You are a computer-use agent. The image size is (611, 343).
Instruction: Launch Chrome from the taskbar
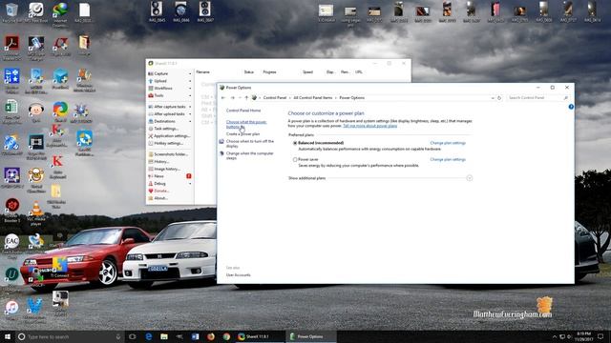pos(226,336)
